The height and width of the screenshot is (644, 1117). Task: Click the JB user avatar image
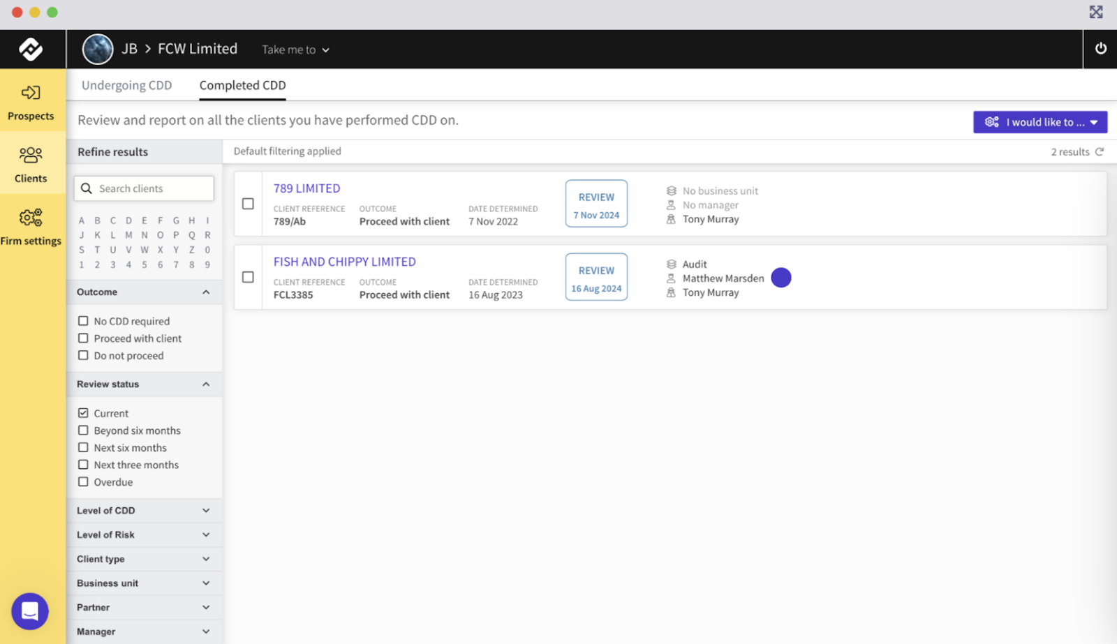click(98, 49)
